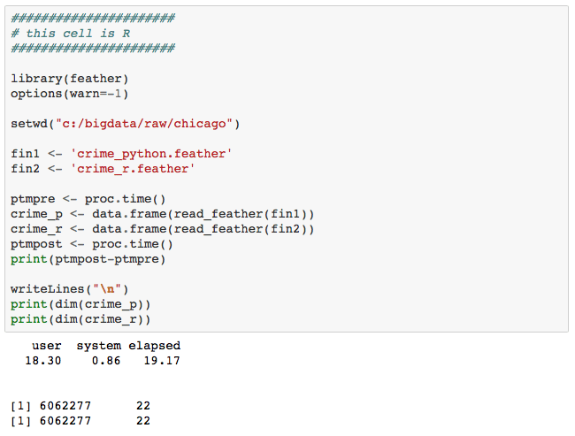Click the system time value 0.86
Screen dimensions: 575x436
click(x=106, y=361)
